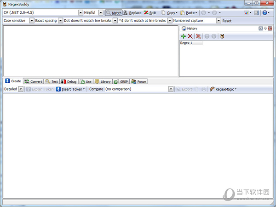This screenshot has width=276, height=207.
Task: Open the blue Help icon menu
Action: (x=266, y=13)
